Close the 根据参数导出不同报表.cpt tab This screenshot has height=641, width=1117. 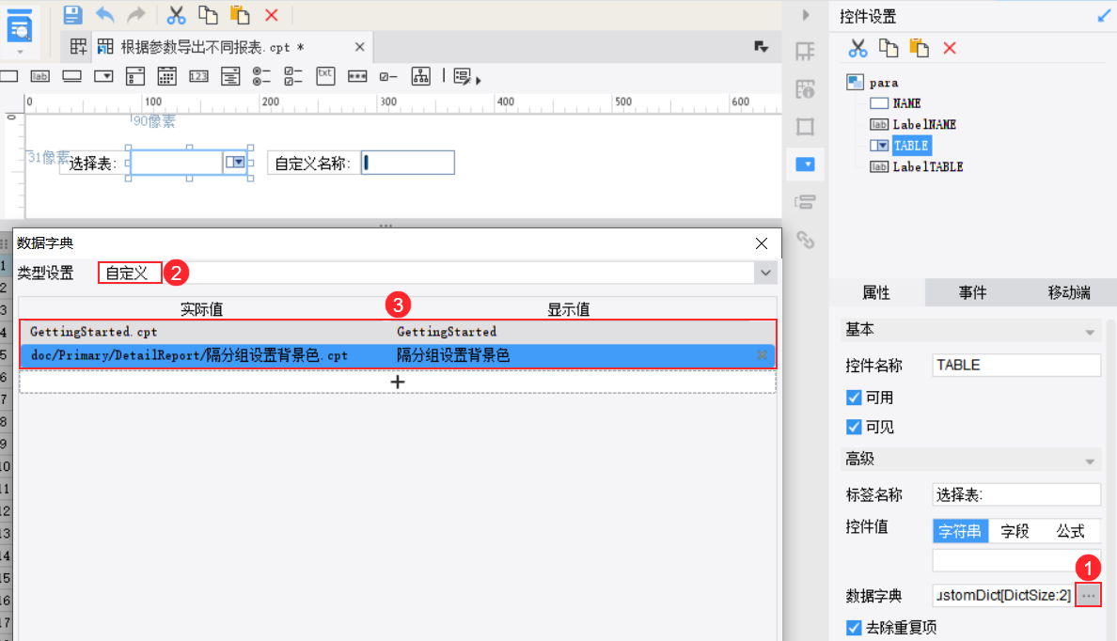click(x=360, y=47)
